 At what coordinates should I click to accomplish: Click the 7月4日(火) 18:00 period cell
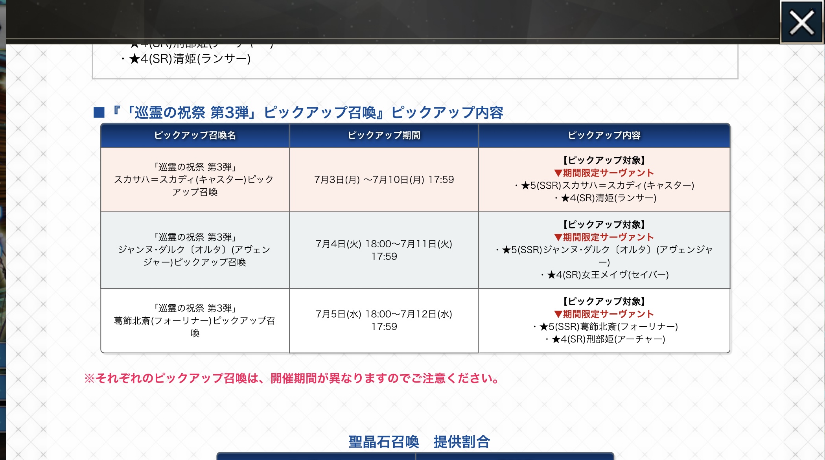pyautogui.click(x=384, y=250)
